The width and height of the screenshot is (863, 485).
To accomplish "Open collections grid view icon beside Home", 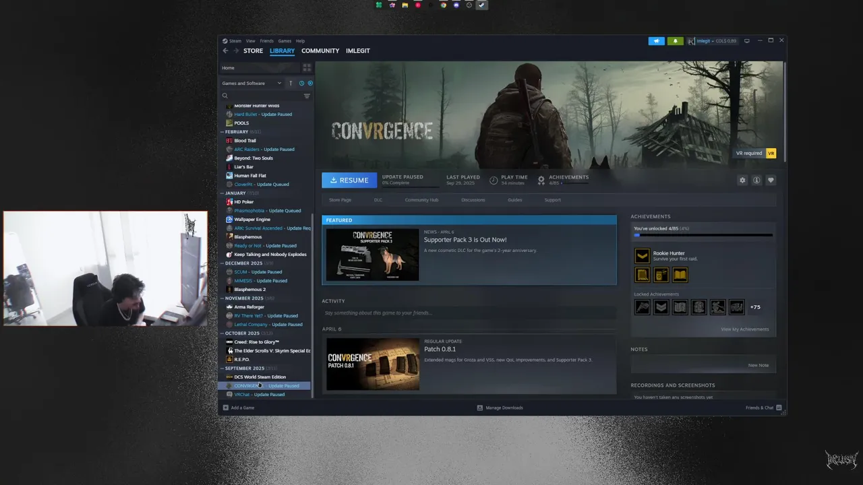I will pos(307,67).
